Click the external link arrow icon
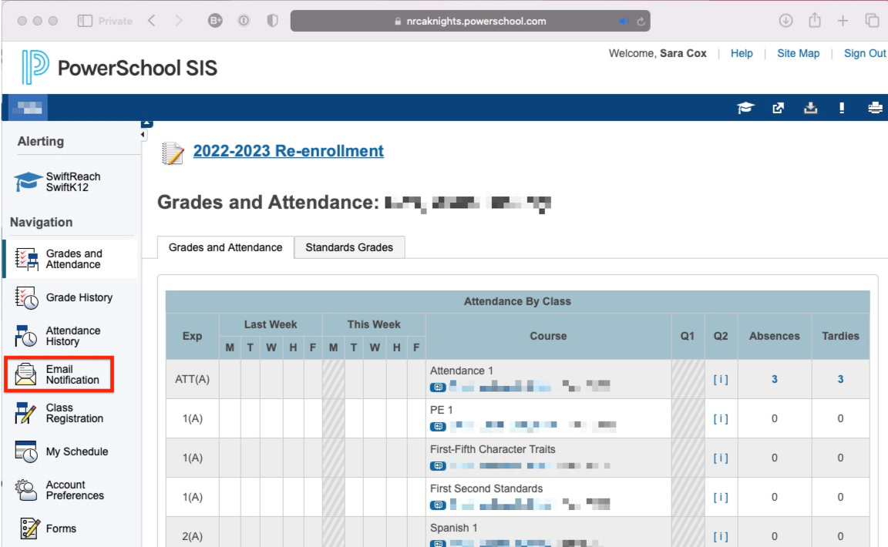 [x=778, y=108]
